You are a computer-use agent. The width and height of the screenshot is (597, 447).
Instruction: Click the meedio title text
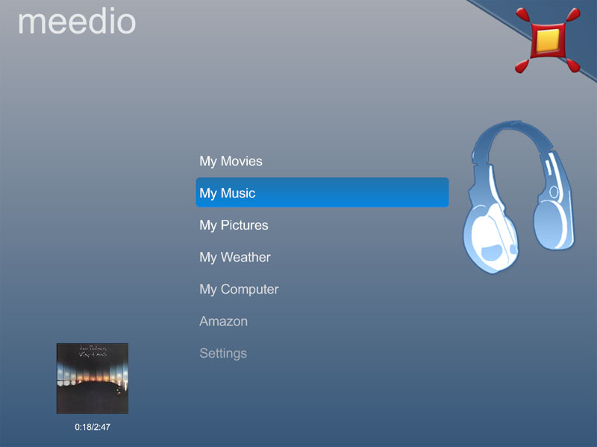(x=77, y=22)
